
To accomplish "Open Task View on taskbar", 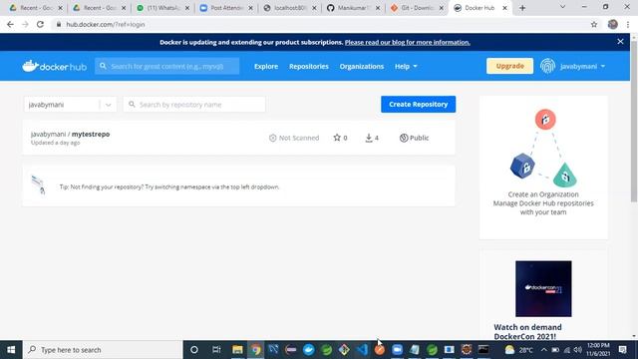I will (x=216, y=350).
